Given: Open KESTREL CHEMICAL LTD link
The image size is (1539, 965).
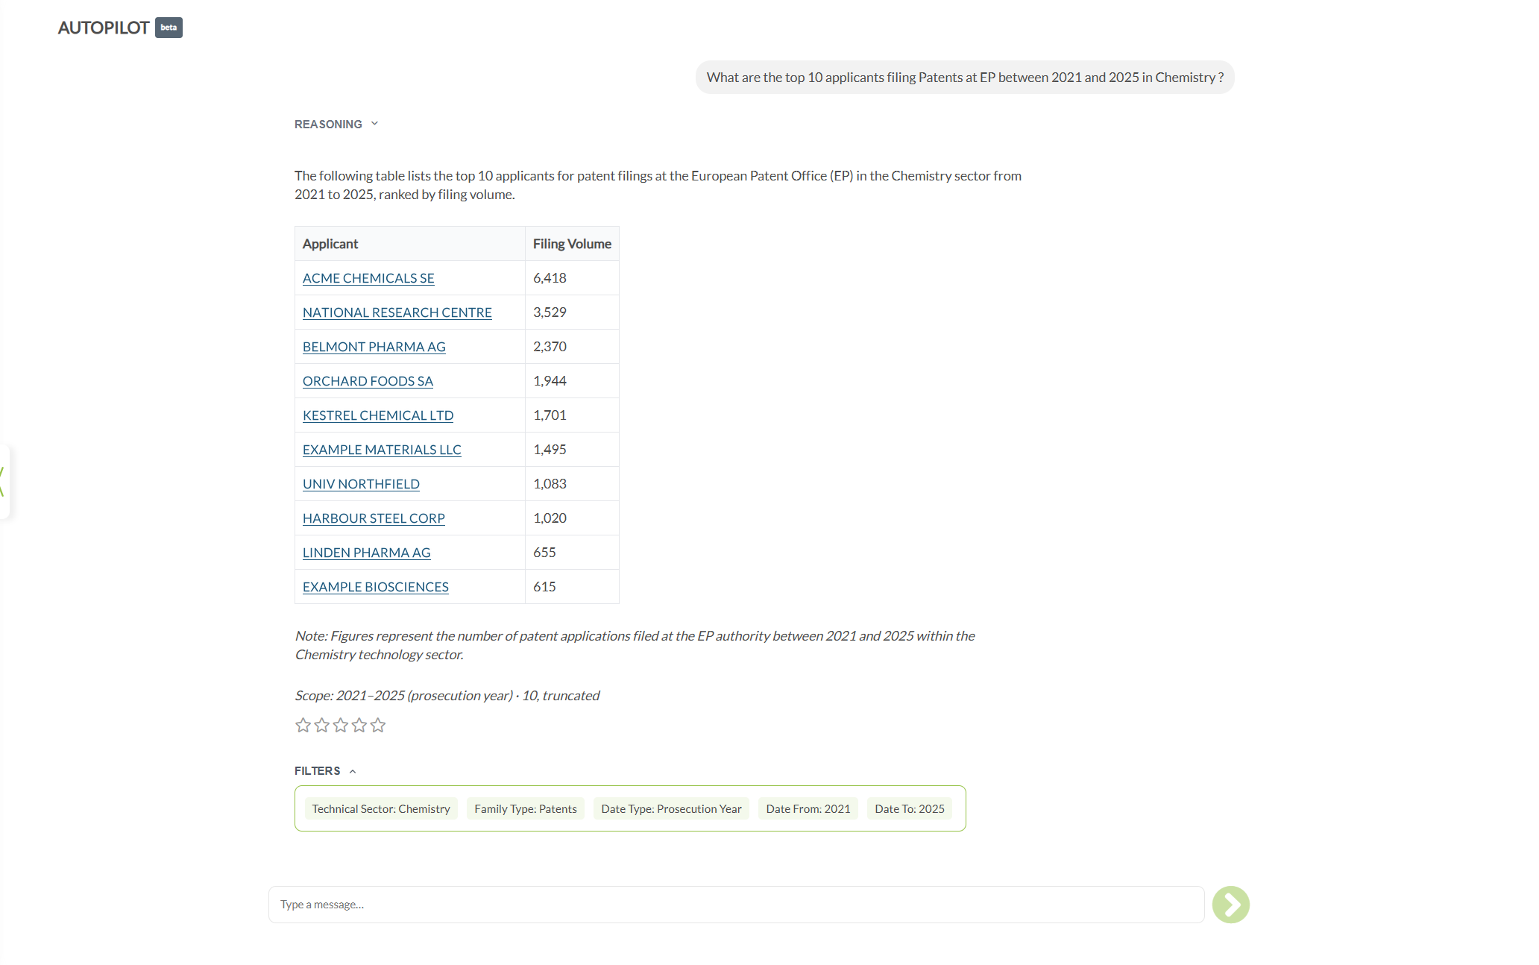Looking at the screenshot, I should [378, 415].
